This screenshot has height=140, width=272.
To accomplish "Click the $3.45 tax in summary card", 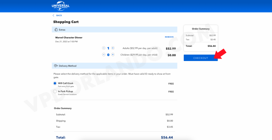I will click(213, 40).
